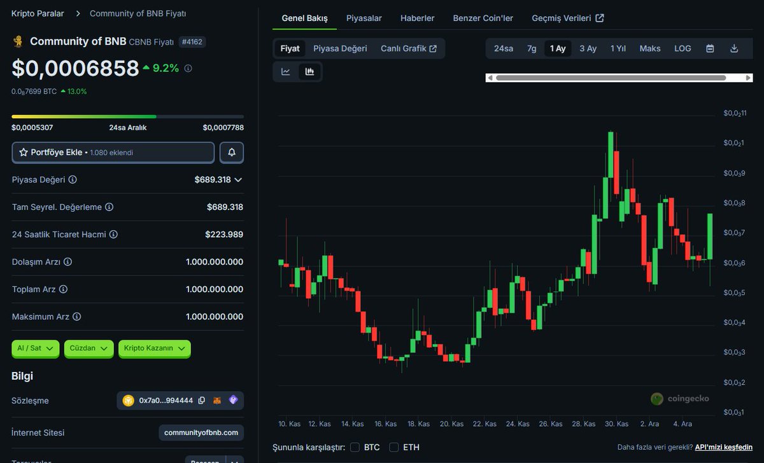This screenshot has width=764, height=463.
Task: Click Kripto Paralar breadcrumb link
Action: tap(38, 13)
